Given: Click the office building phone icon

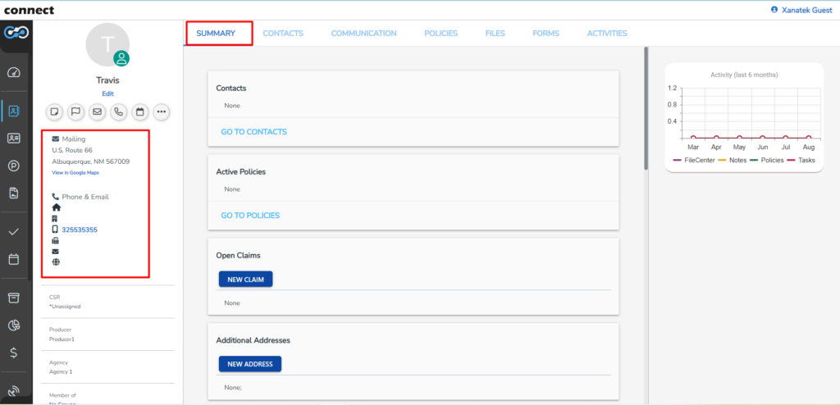Looking at the screenshot, I should tap(55, 219).
